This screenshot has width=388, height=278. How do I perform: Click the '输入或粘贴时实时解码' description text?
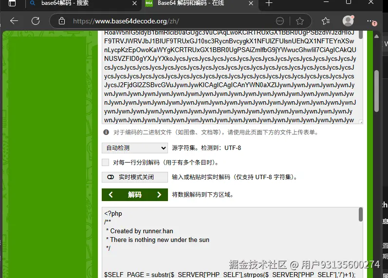[x=234, y=177]
